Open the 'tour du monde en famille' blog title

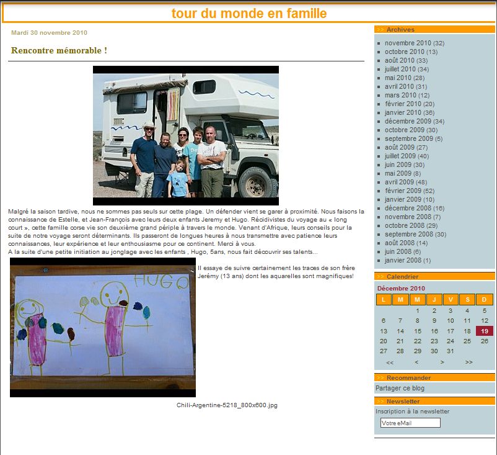click(x=248, y=14)
